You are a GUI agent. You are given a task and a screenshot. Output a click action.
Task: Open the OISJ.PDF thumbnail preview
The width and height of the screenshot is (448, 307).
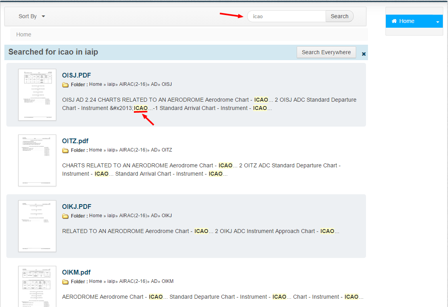pos(37,95)
